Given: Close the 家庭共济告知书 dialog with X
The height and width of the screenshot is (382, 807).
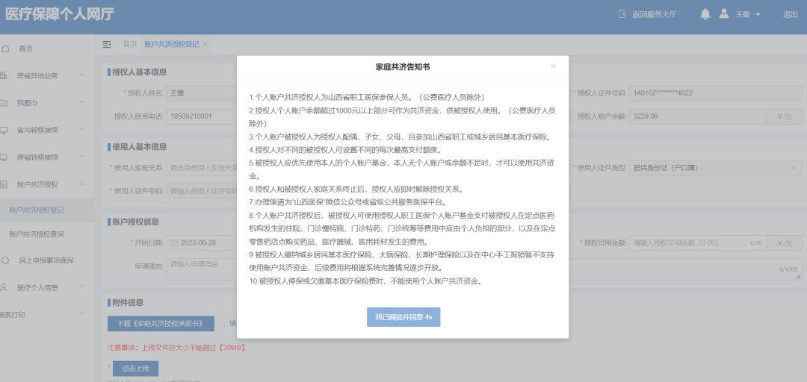Looking at the screenshot, I should [553, 66].
